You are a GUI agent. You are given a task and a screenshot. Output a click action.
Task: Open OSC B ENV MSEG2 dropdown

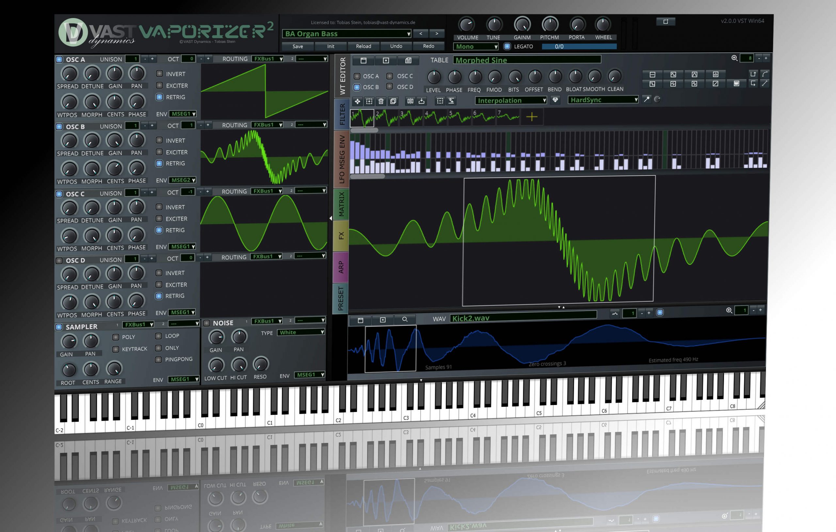click(183, 180)
